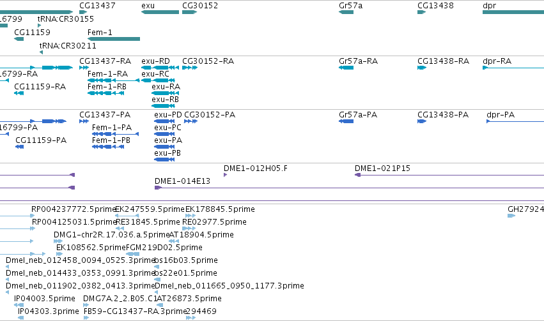This screenshot has height=321, width=544.
Task: Select transcript CG13437-RA
Action: [105, 61]
